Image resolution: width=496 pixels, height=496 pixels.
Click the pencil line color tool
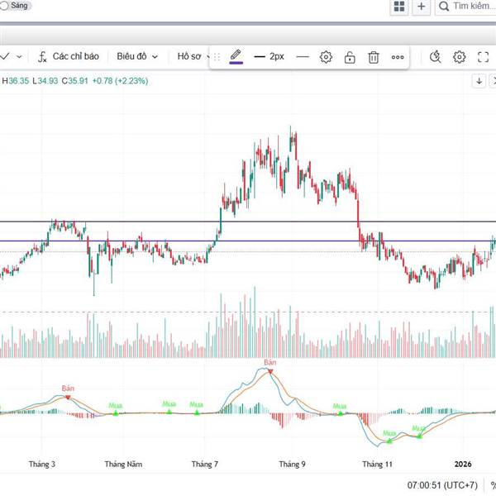point(236,57)
